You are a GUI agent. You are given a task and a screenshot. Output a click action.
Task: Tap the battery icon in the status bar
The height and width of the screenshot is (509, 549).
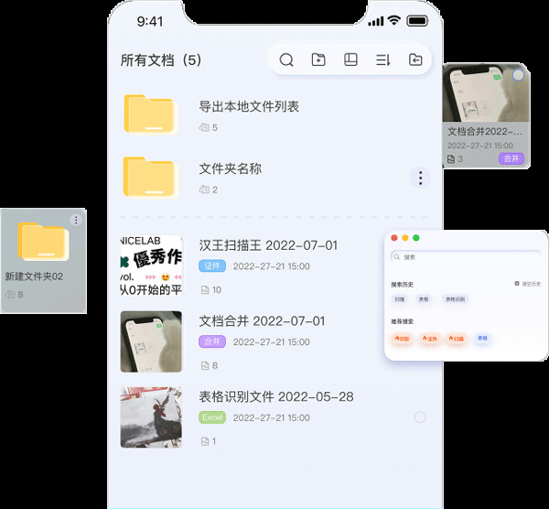(417, 21)
